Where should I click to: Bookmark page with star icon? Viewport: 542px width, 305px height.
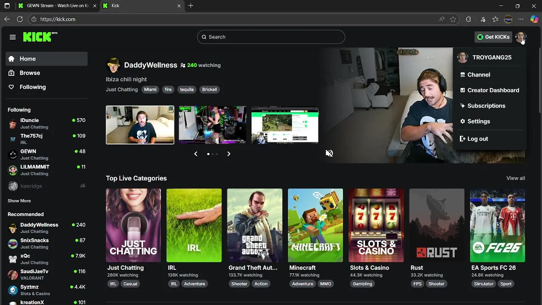(x=453, y=19)
